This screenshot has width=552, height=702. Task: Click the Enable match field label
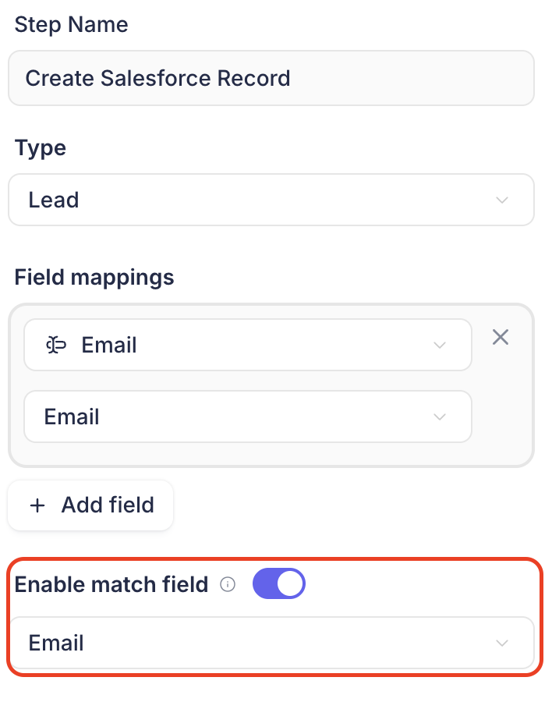[x=111, y=584]
